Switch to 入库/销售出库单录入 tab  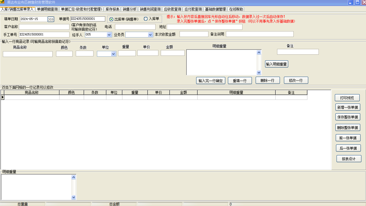point(17,9)
